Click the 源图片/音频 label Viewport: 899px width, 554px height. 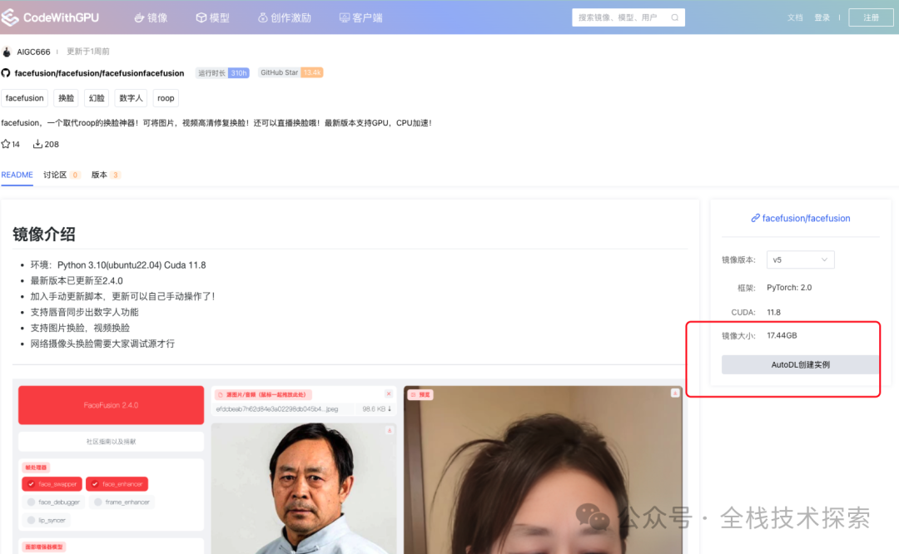pyautogui.click(x=263, y=395)
